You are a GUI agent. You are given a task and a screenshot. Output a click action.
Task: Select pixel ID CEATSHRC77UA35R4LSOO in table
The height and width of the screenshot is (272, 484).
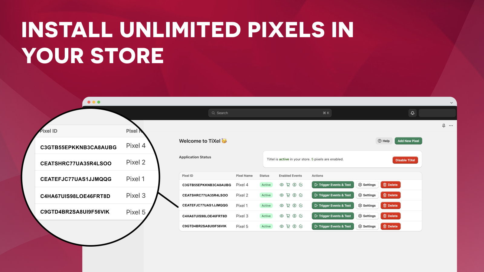click(205, 195)
